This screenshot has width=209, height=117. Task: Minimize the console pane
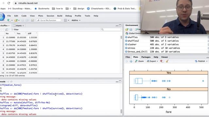[117, 82]
